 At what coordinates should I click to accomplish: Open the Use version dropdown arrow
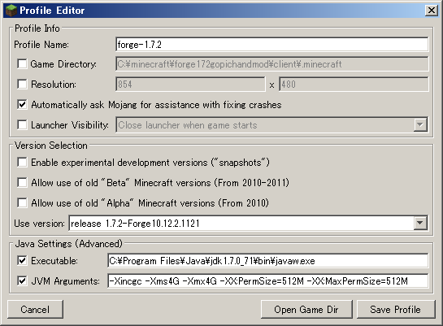click(420, 223)
